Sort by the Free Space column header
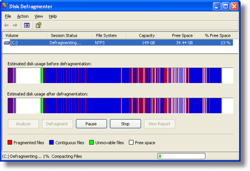Image resolution: width=250 pixels, height=171 pixels. pyautogui.click(x=176, y=35)
